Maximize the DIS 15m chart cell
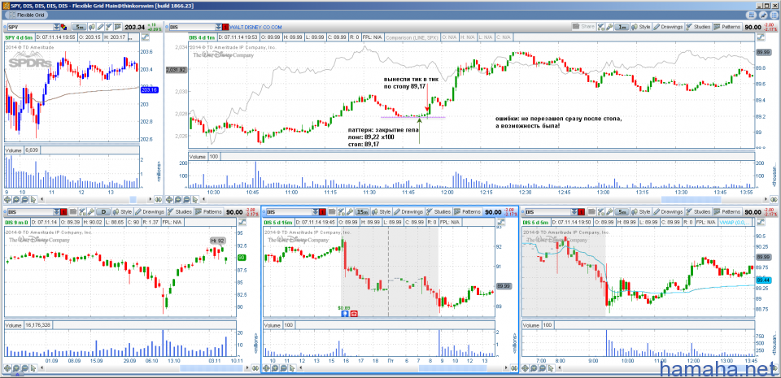The width and height of the screenshot is (781, 378). [500, 221]
